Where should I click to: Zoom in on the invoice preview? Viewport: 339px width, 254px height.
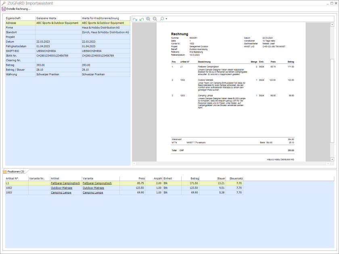148,19
